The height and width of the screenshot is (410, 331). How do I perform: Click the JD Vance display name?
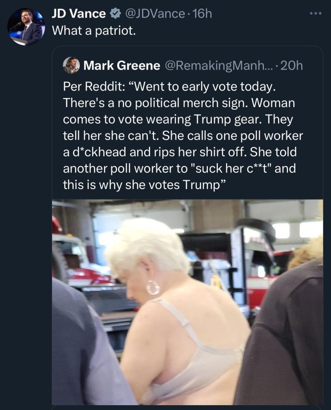(79, 14)
